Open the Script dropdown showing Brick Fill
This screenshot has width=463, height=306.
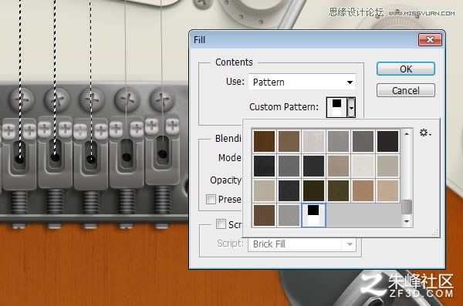(302, 244)
